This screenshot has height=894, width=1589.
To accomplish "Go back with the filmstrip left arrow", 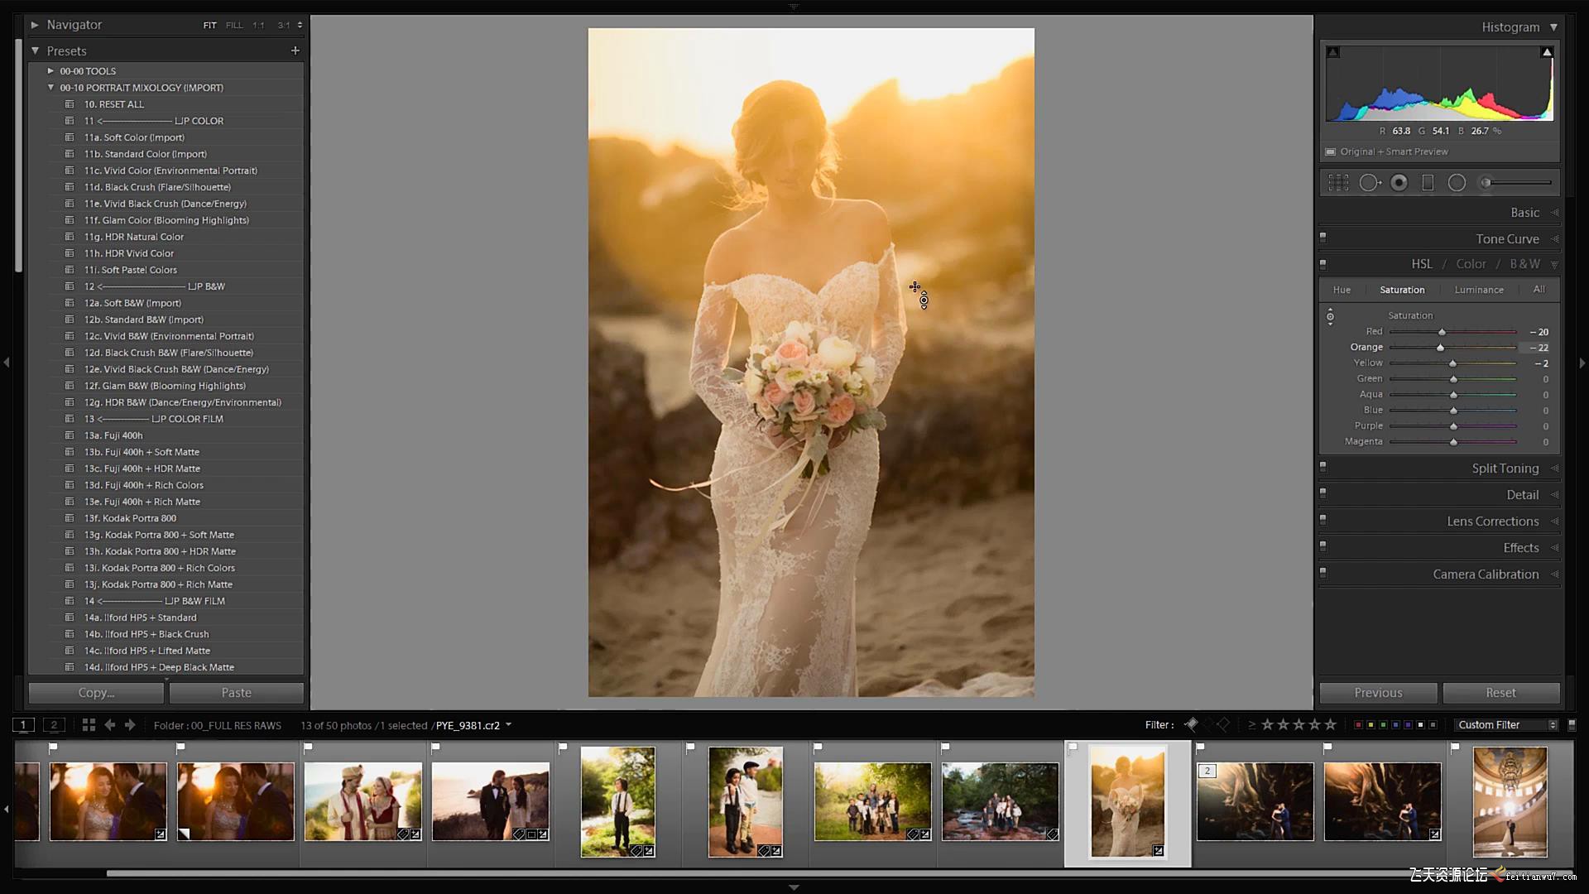I will coord(110,725).
